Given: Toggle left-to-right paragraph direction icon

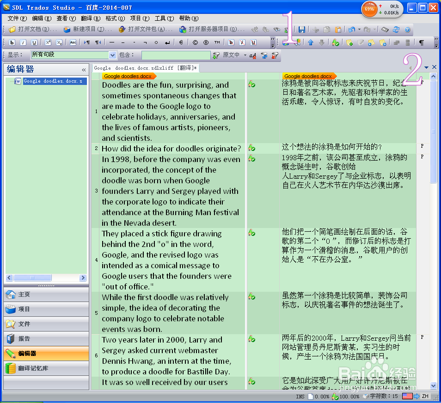Looking at the screenshot, I should [x=87, y=42].
